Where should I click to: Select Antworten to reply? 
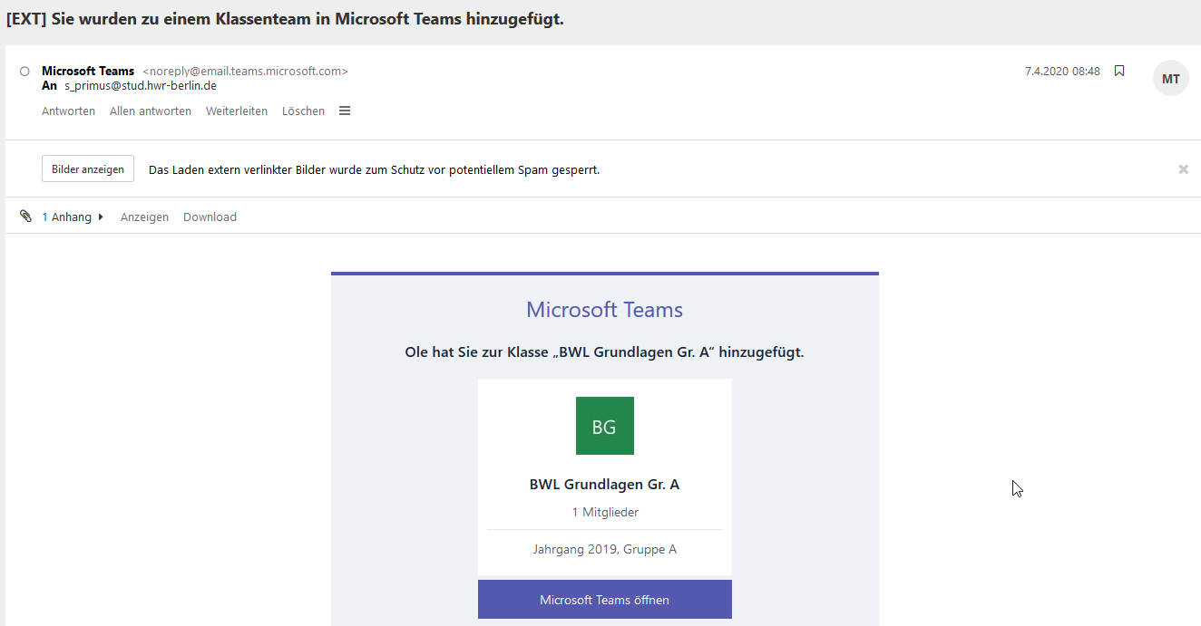pyautogui.click(x=68, y=111)
